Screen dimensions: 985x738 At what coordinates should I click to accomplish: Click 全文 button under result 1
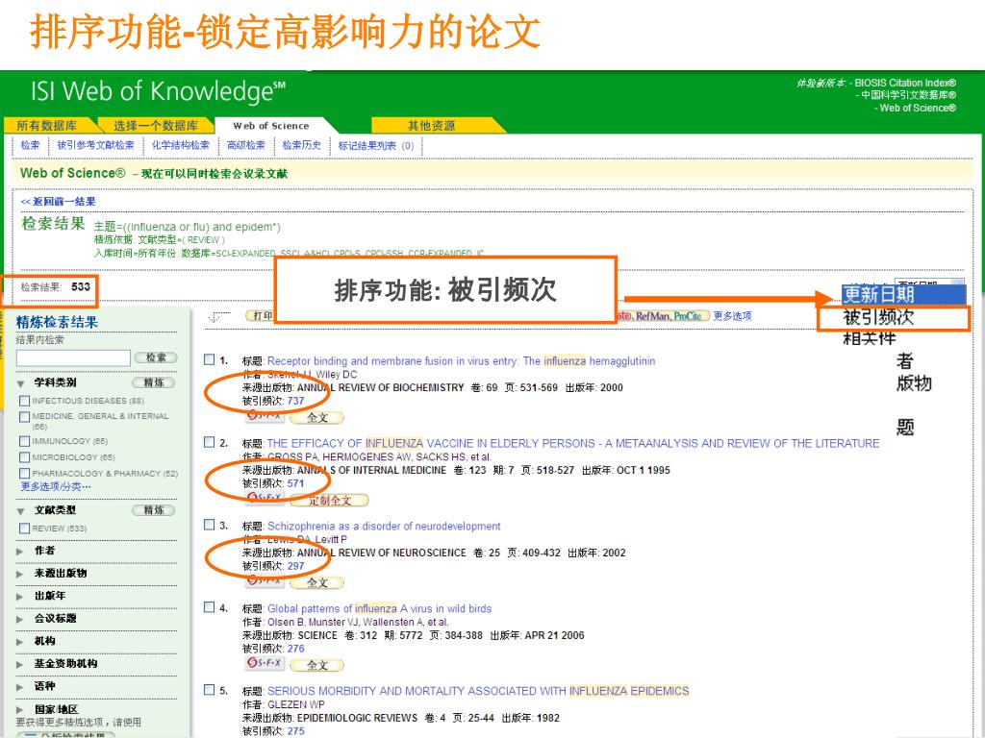317,417
